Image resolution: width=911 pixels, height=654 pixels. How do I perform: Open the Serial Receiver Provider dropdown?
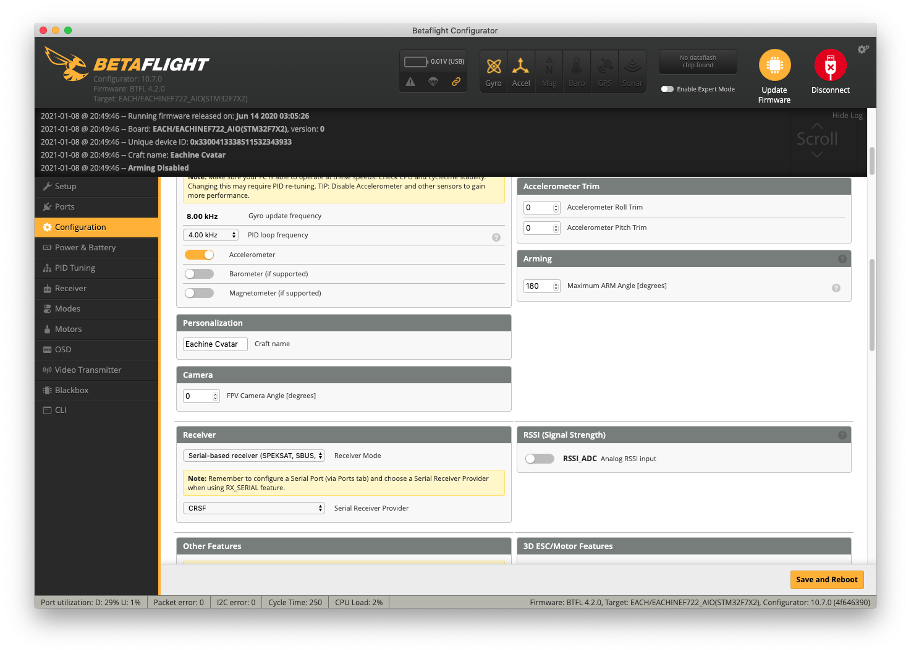pos(254,508)
